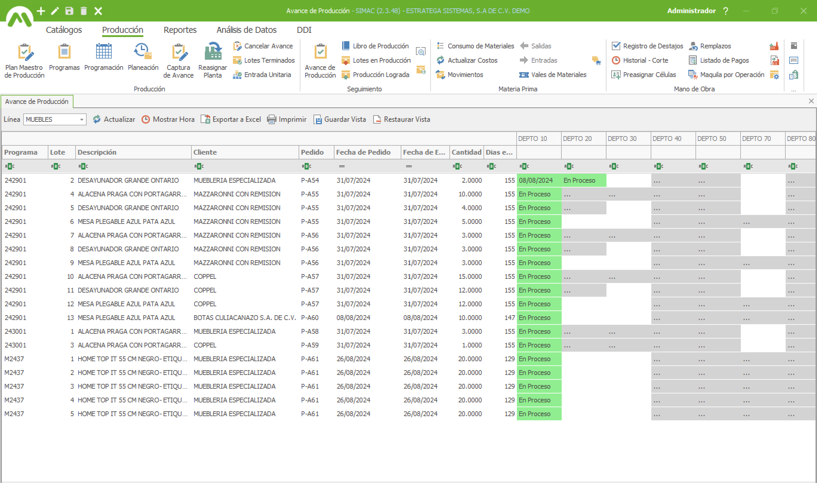Toggle Mostrar Hora in toolbar
This screenshot has width=817, height=483.
[x=168, y=119]
